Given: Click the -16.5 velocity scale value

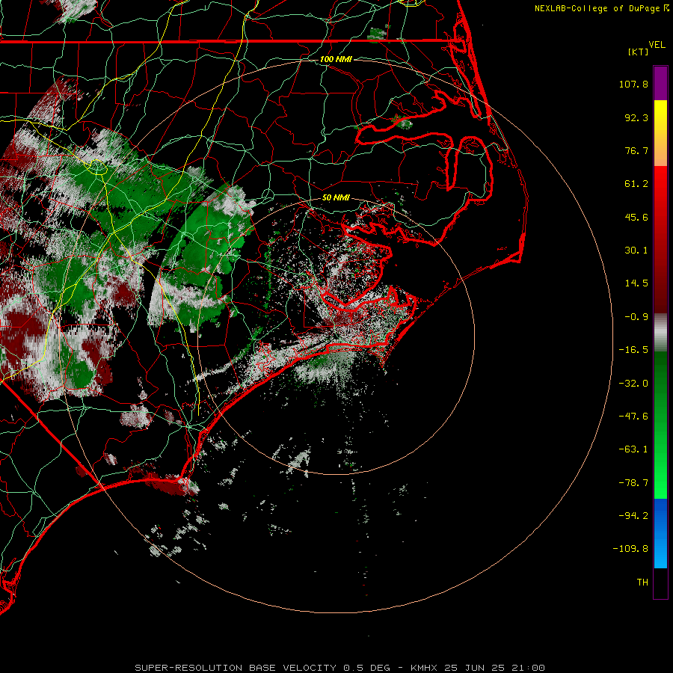Looking at the screenshot, I should 633,350.
